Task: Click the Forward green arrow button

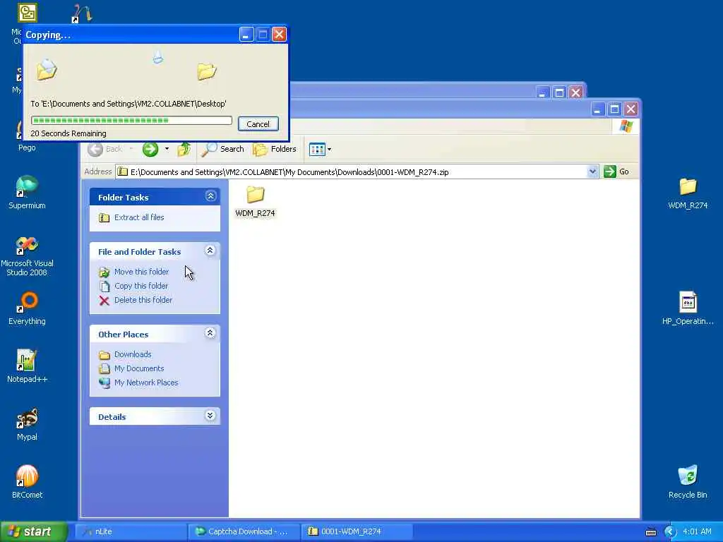Action: (150, 149)
